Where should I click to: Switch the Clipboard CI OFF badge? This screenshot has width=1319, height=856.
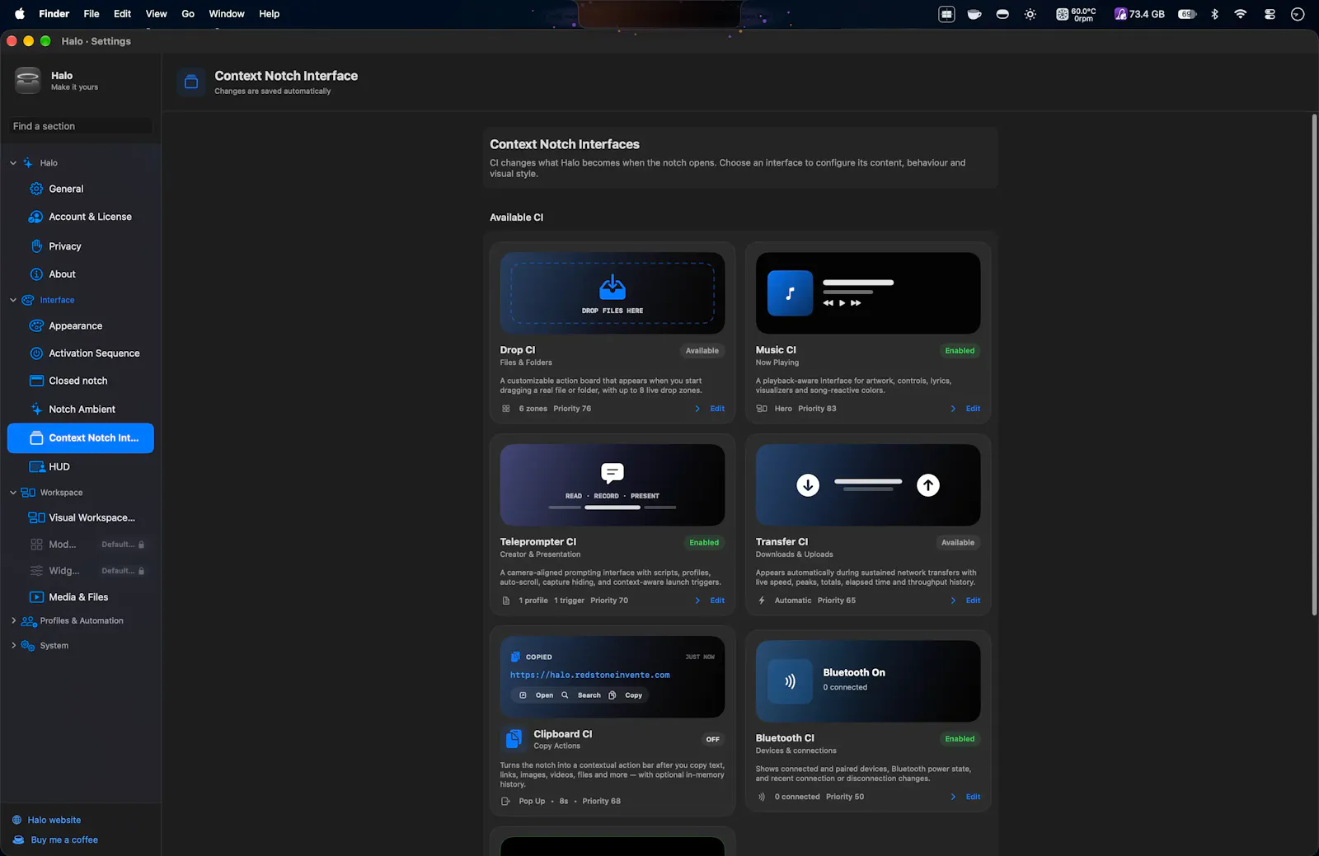(x=713, y=740)
